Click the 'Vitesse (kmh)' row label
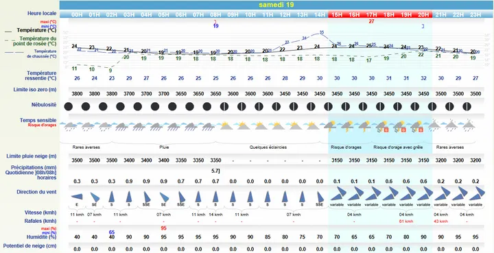Image resolution: width=494 pixels, height=253 pixels. (x=40, y=213)
